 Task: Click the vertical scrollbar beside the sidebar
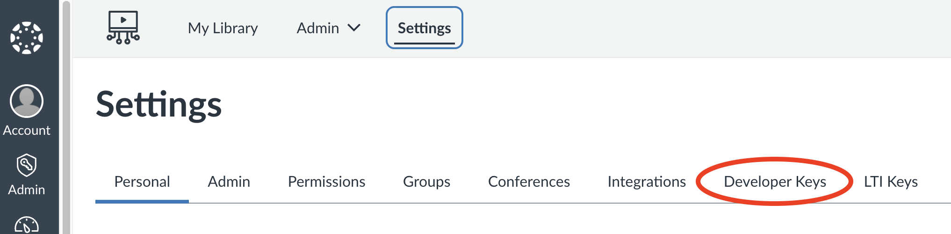click(66, 117)
